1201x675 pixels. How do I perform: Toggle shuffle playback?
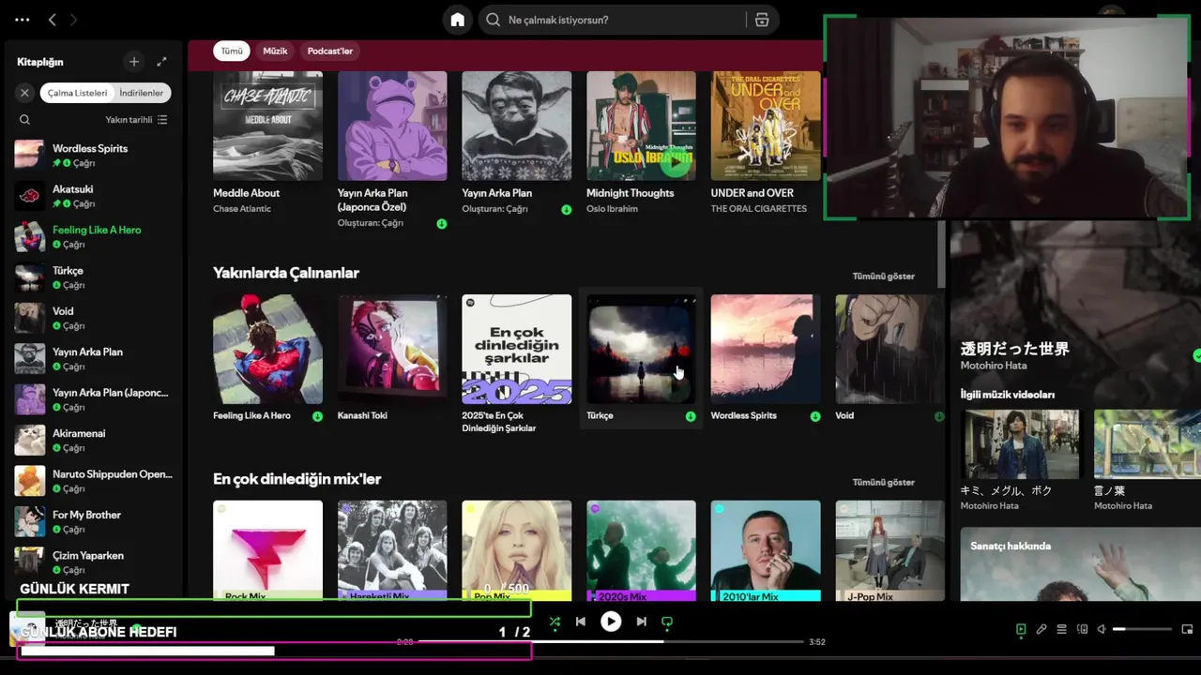click(555, 622)
